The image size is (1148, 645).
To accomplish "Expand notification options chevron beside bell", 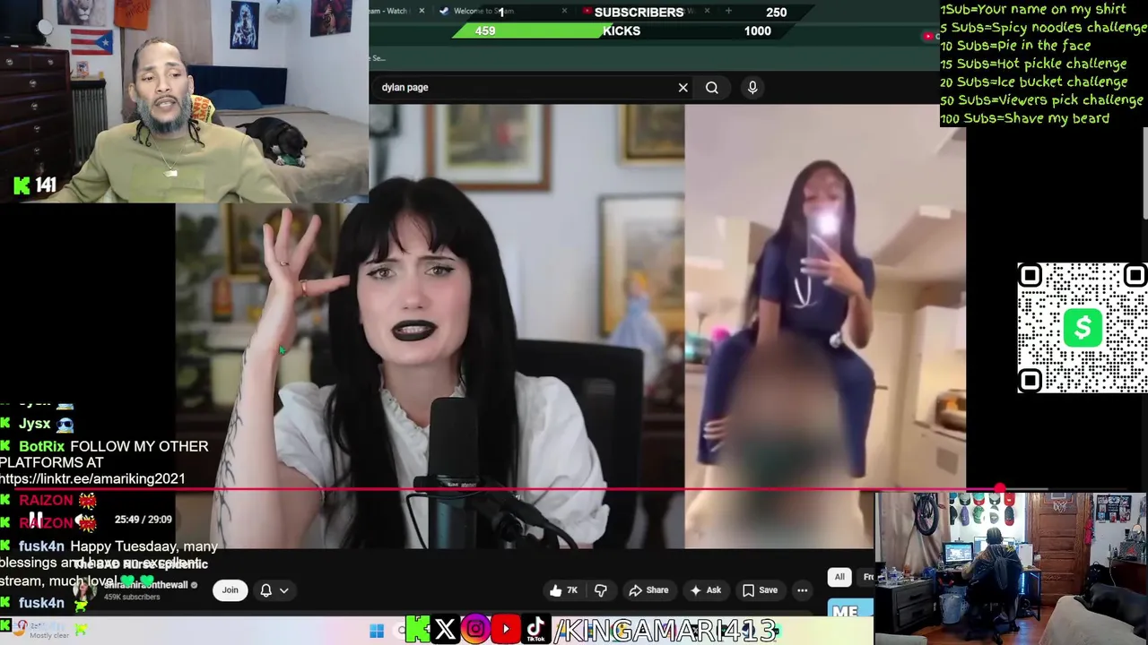I will pos(283,590).
